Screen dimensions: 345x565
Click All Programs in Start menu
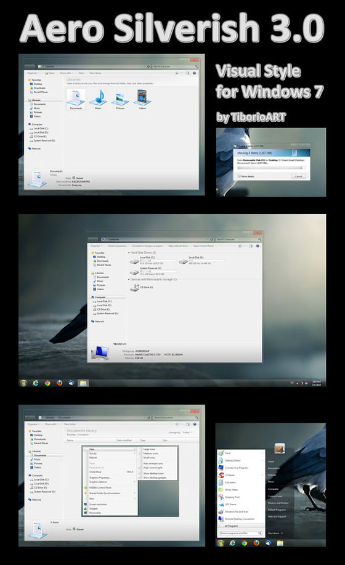click(x=231, y=526)
